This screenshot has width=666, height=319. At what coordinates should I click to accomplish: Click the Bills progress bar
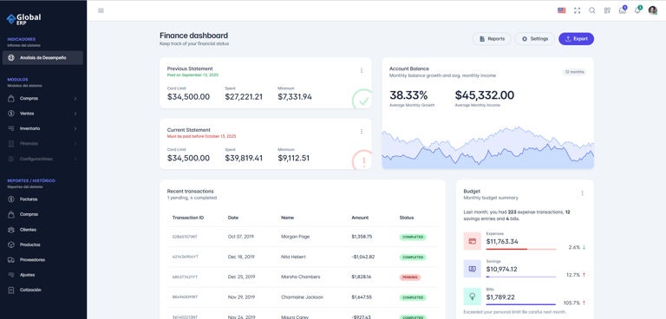point(521,304)
